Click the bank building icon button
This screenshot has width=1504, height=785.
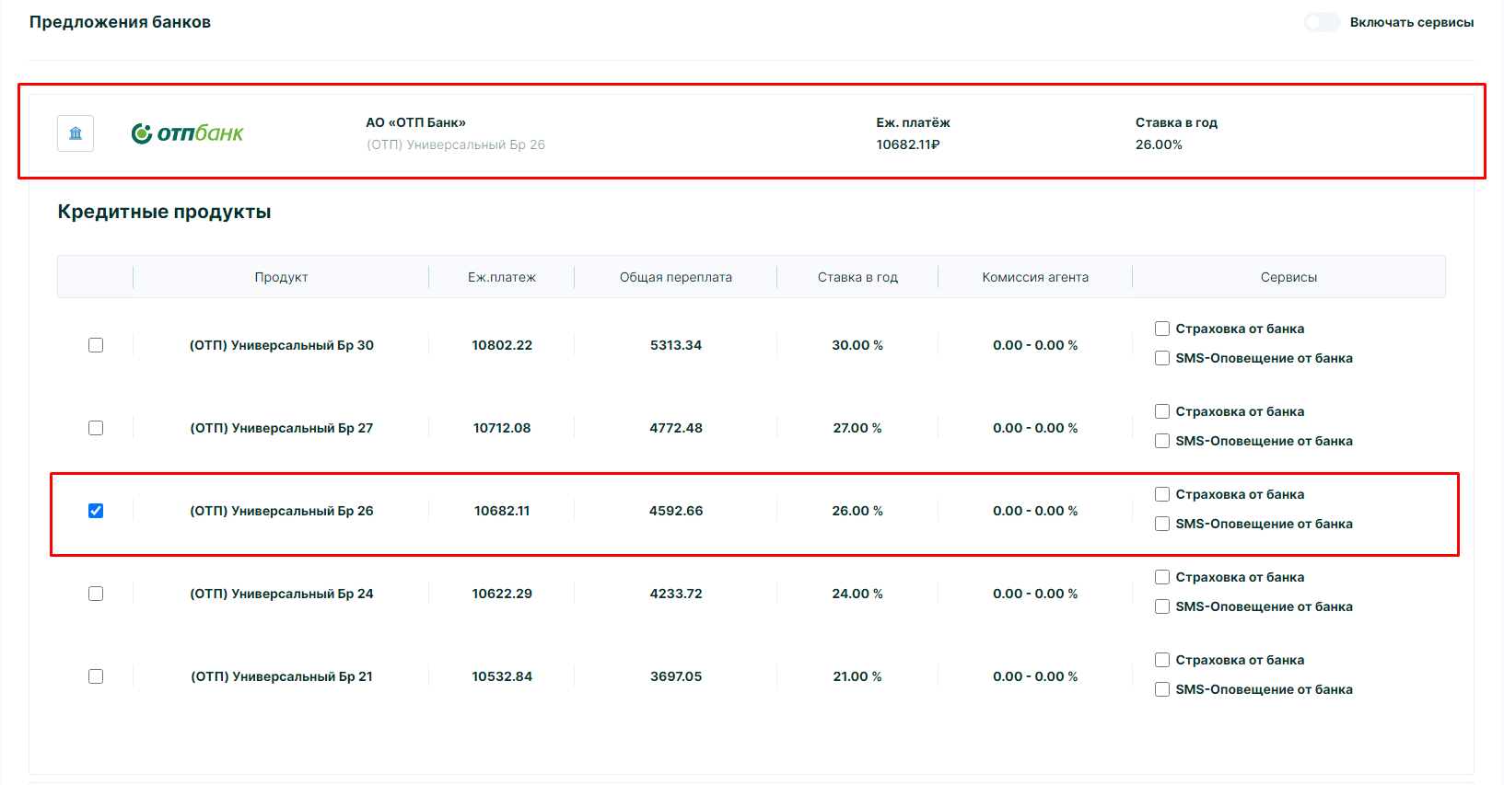pyautogui.click(x=76, y=133)
